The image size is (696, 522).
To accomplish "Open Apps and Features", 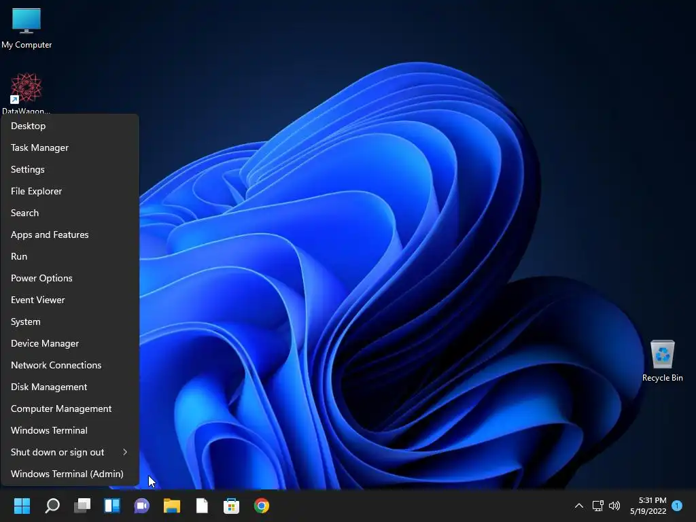I will tap(70, 234).
